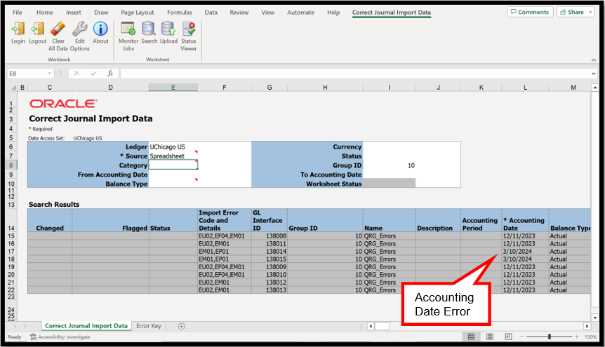The height and width of the screenshot is (347, 605).
Task: Click GL Interface ID 138014 cell
Action: 270,252
